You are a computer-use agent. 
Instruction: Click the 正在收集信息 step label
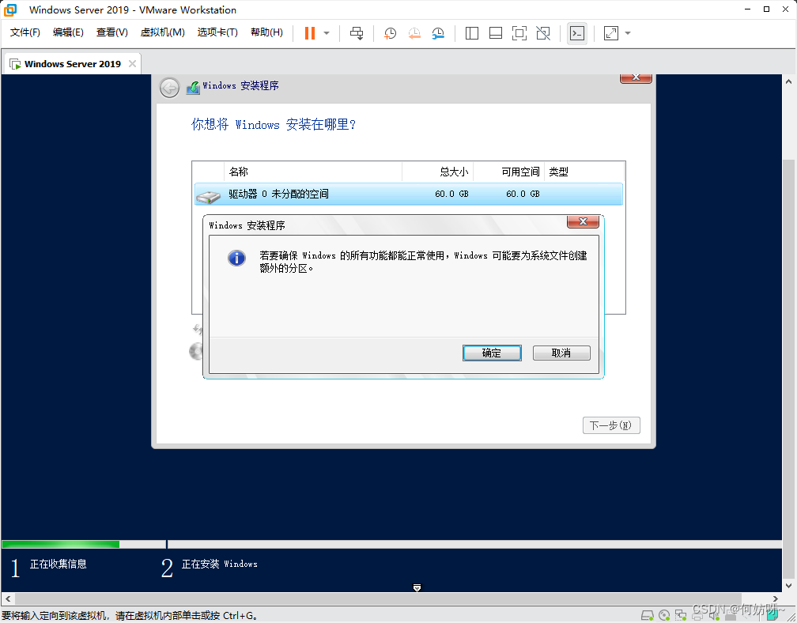[x=58, y=564]
